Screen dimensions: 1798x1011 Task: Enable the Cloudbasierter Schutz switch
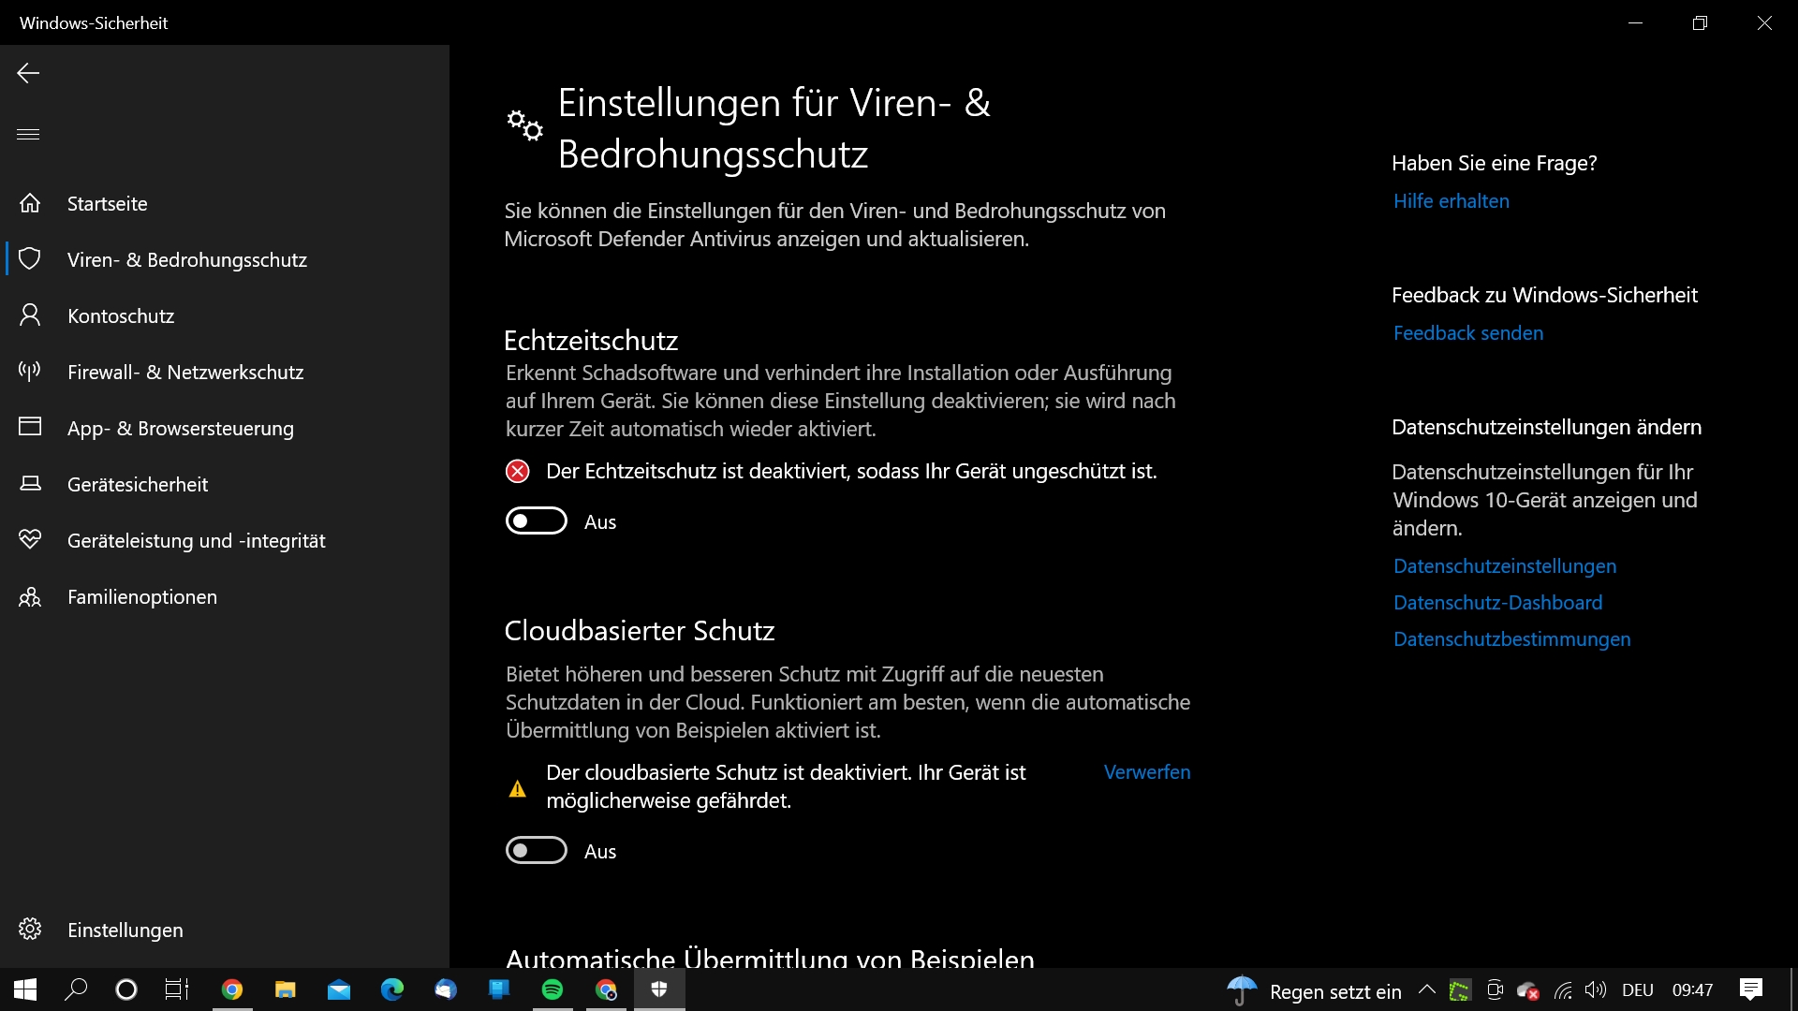pos(537,850)
